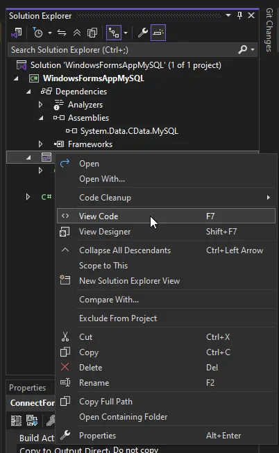Collapse the Dependencies node

click(28, 92)
